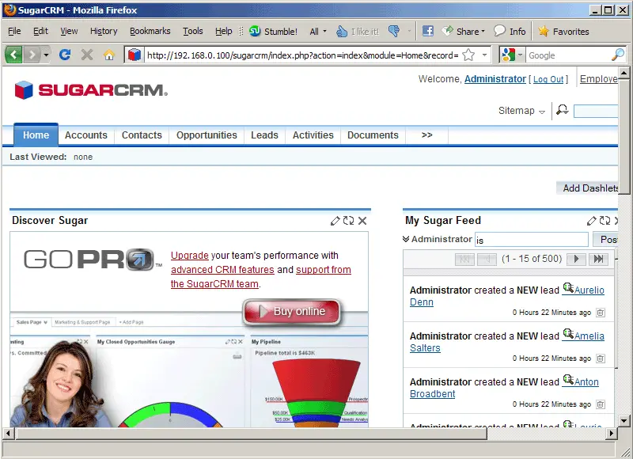Edit the Discover Sugar dashlet pencil icon
This screenshot has height=459, width=633.
[x=335, y=221]
